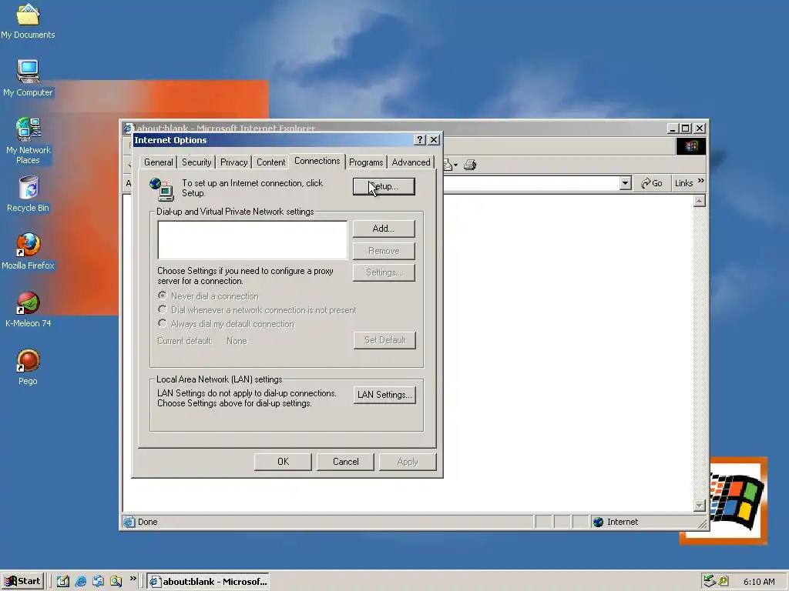Viewport: 789px width, 591px height.
Task: Close the Internet Options dialog
Action: (x=434, y=140)
